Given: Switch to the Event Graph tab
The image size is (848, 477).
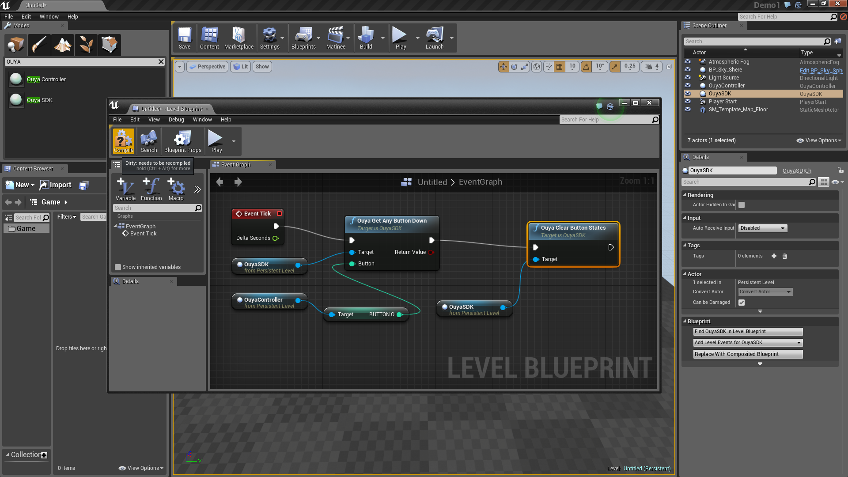Looking at the screenshot, I should coord(236,165).
